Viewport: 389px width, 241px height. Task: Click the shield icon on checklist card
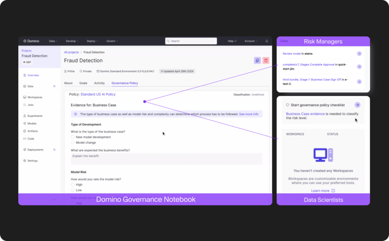click(x=288, y=105)
